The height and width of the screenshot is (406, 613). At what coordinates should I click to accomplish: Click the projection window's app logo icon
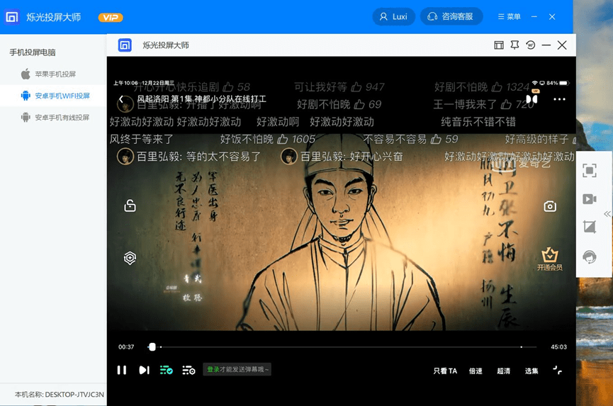(125, 45)
